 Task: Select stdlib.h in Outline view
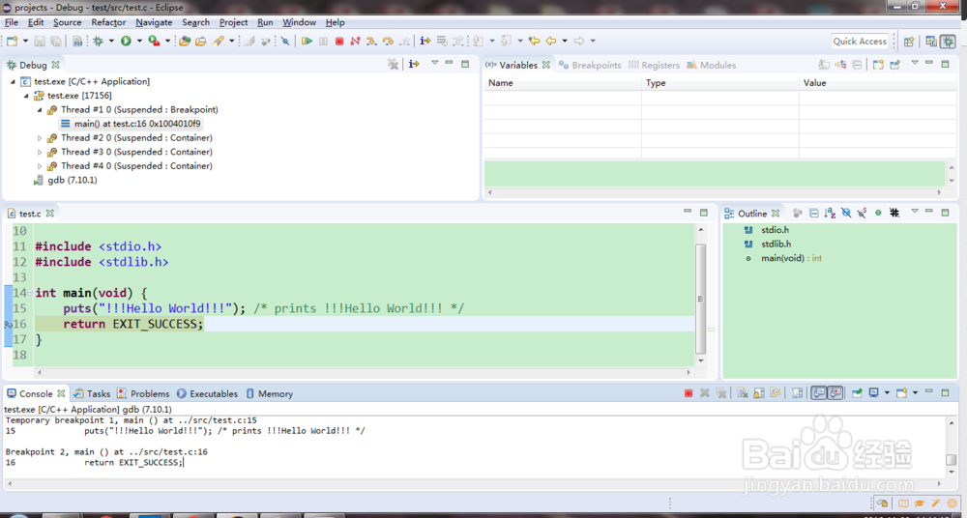click(768, 245)
